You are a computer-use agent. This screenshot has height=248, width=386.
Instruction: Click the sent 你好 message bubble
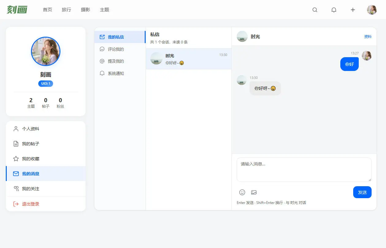[x=350, y=64]
